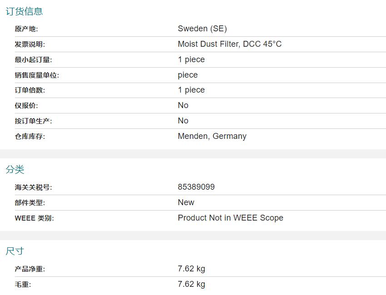Click the No value beside 仅报价
This screenshot has width=386, height=295.
pos(183,105)
